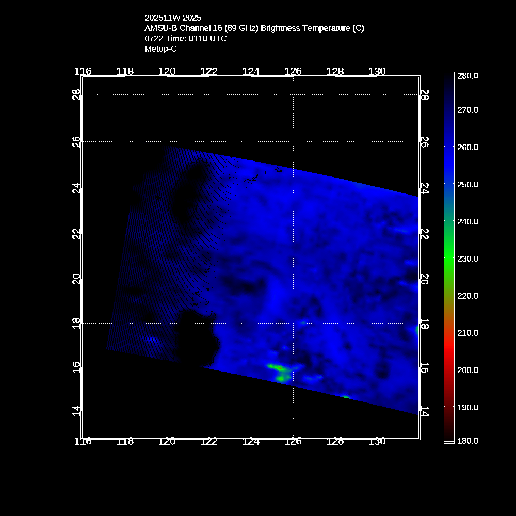Click the dark Taiwan landmass on the map
Image resolution: width=516 pixels, height=516 pixels.
pyautogui.click(x=193, y=191)
